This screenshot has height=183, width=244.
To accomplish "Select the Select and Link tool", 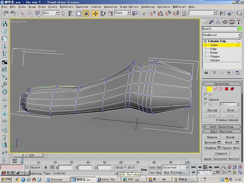I will pyautogui.click(x=22, y=14).
